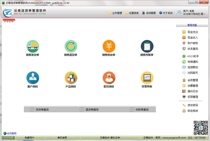This screenshot has height=141, width=210.
Task: Click the 操作日志 book icon
Action: click(184, 91)
